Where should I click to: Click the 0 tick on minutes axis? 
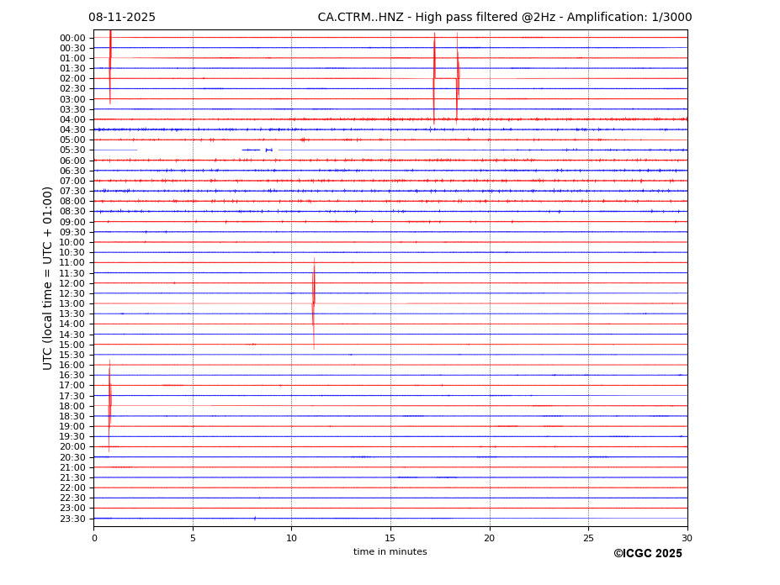coord(94,538)
